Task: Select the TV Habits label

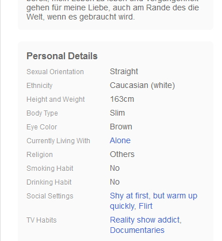Action: [41, 220]
